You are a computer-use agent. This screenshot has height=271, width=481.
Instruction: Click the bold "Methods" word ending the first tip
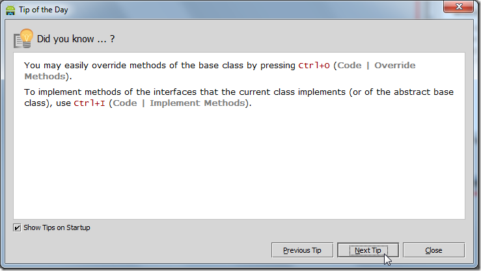tap(44, 77)
